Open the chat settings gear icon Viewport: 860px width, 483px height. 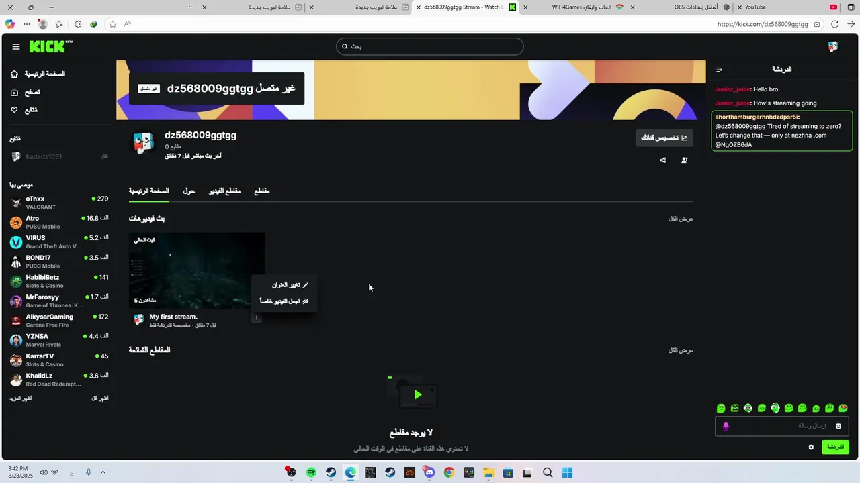pos(811,447)
